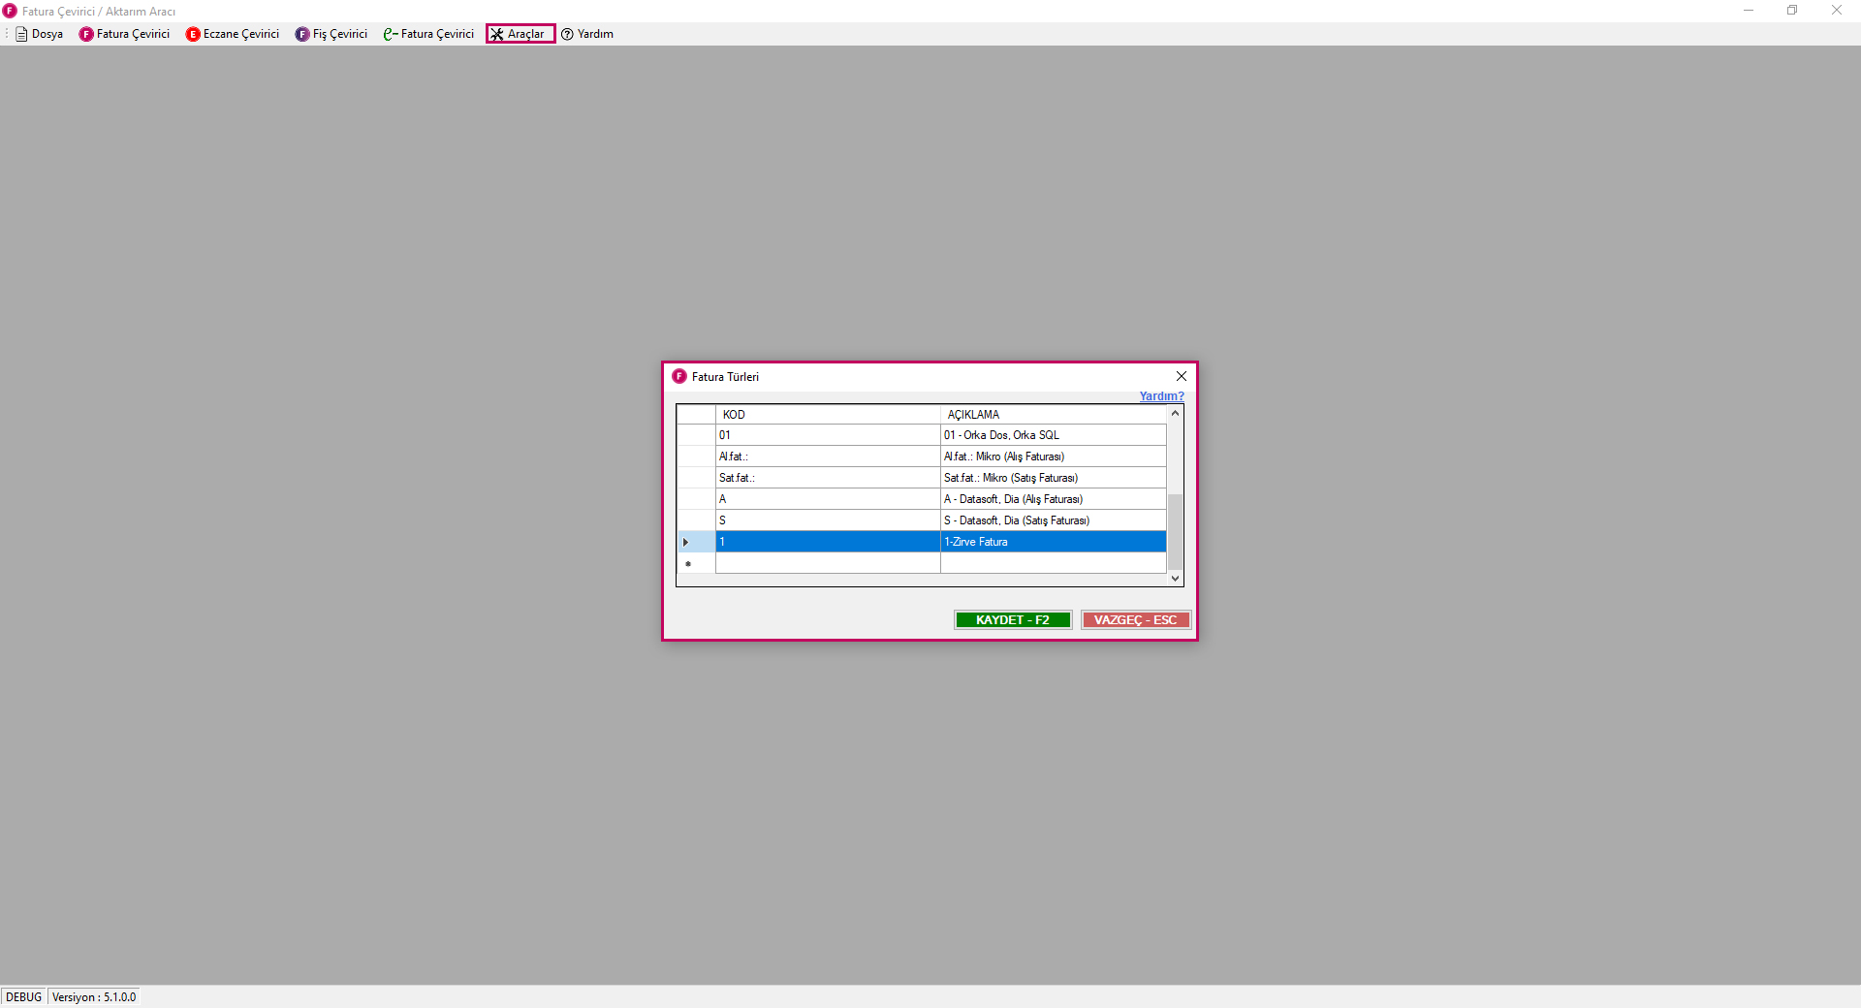Click the DEBUG status bar entry
The height and width of the screenshot is (1008, 1861).
tap(24, 996)
